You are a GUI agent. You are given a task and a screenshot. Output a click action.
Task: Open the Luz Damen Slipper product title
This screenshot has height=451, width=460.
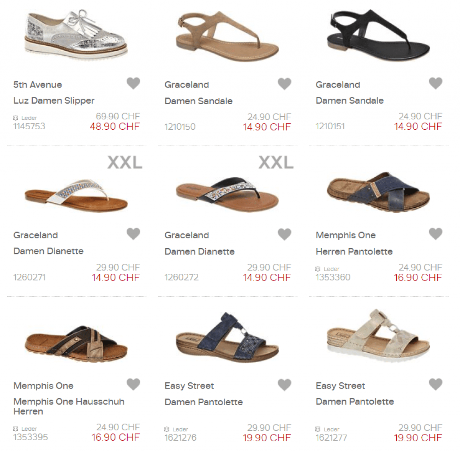[x=54, y=101]
